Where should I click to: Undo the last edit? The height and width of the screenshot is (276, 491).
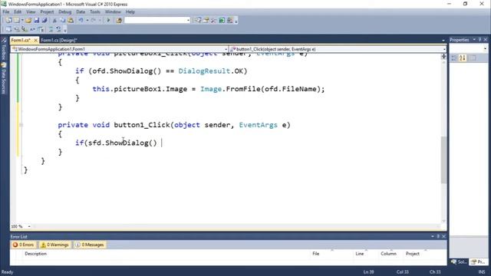pyautogui.click(x=81, y=21)
